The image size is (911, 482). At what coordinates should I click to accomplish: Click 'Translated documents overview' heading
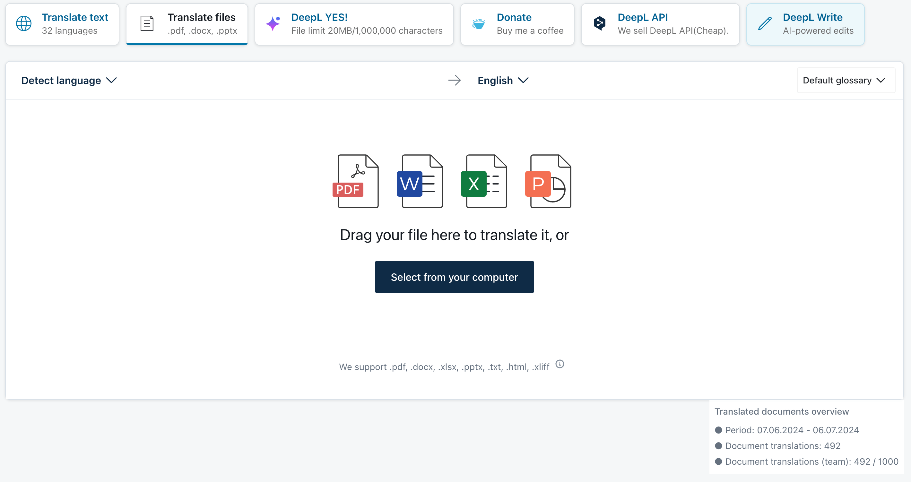point(782,412)
